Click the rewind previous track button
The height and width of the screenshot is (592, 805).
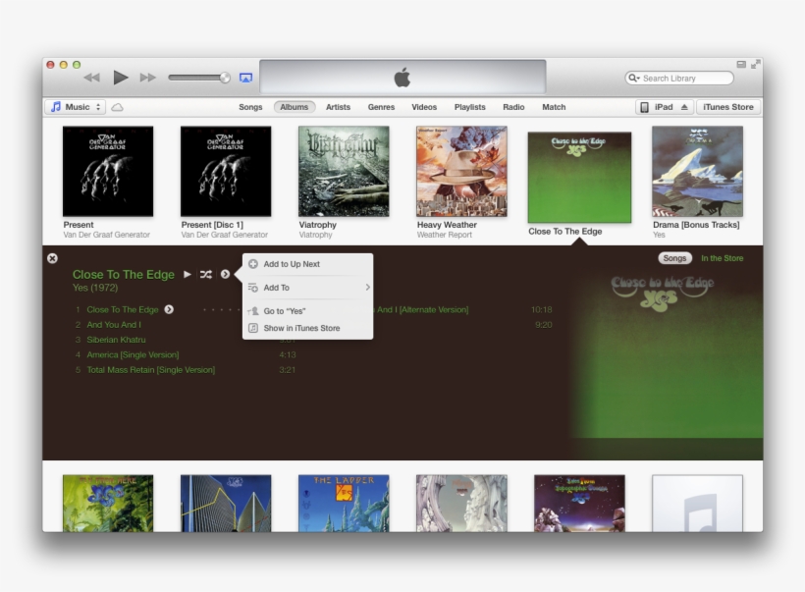click(92, 78)
